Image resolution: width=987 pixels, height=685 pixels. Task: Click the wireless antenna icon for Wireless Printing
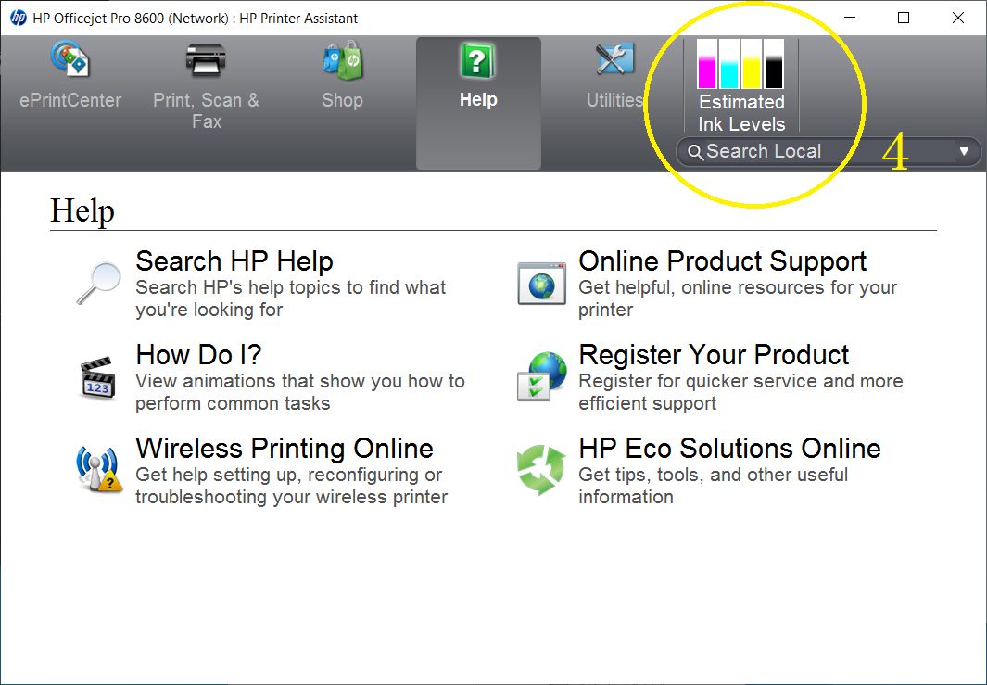(x=99, y=468)
